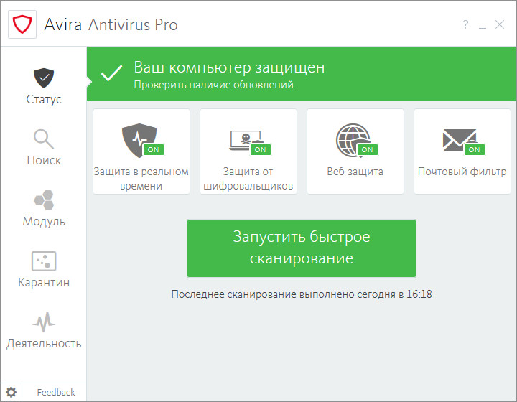Open the Статус shield icon in sidebar
The height and width of the screenshot is (402, 517).
coord(44,77)
